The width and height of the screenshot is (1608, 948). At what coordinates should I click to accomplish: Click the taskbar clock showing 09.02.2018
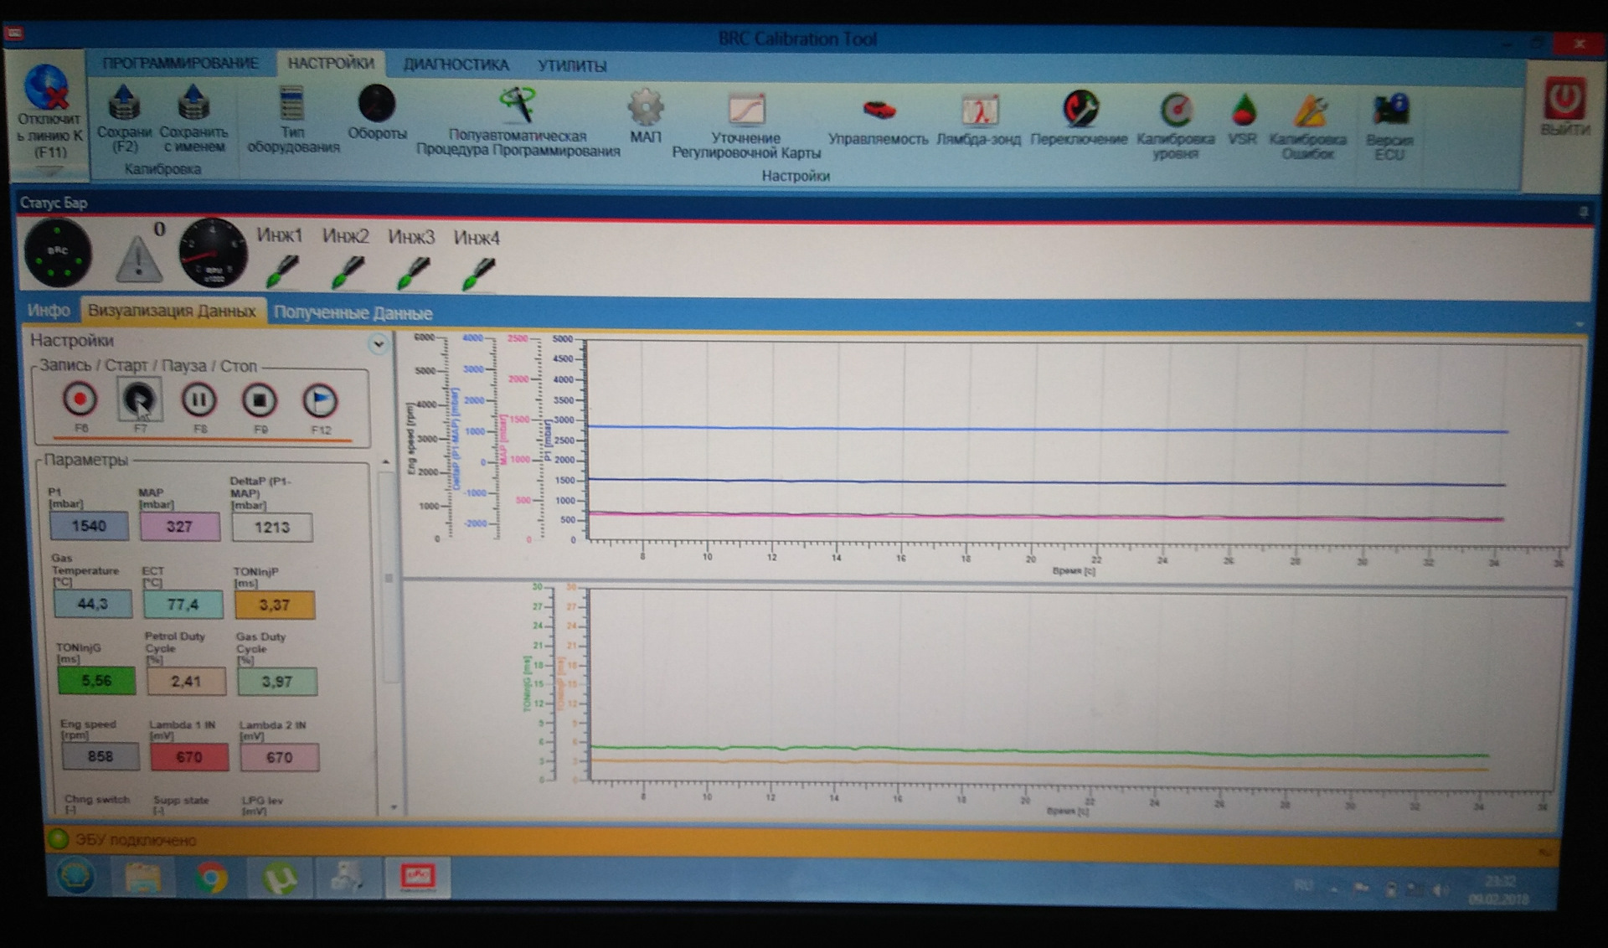click(1500, 891)
